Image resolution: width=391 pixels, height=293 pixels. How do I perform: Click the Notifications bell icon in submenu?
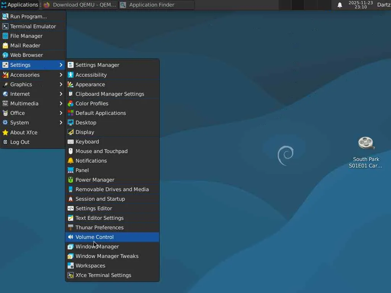click(x=71, y=161)
